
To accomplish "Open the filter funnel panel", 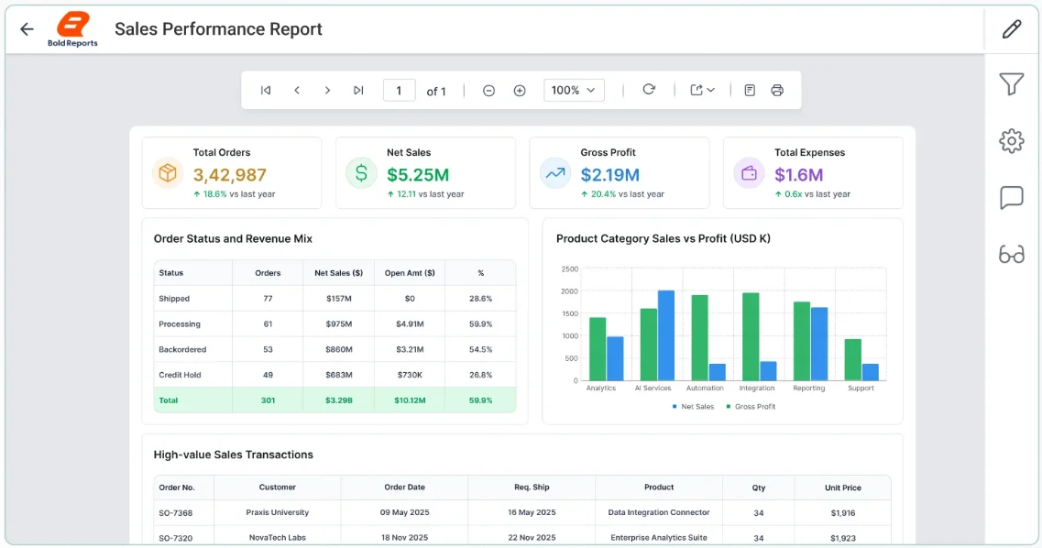I will [1012, 84].
